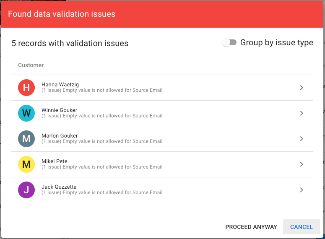Select the Jack Guzzetta record name
This screenshot has height=239, width=325.
(x=59, y=187)
